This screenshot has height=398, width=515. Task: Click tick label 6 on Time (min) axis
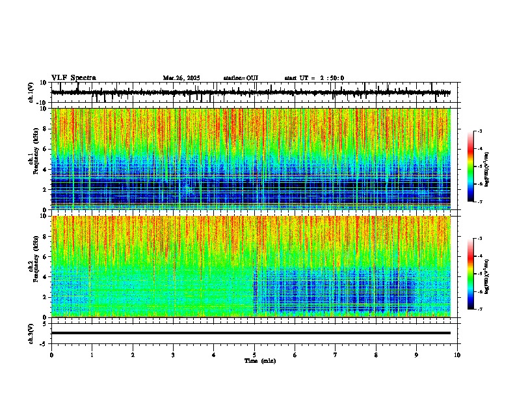(x=295, y=355)
